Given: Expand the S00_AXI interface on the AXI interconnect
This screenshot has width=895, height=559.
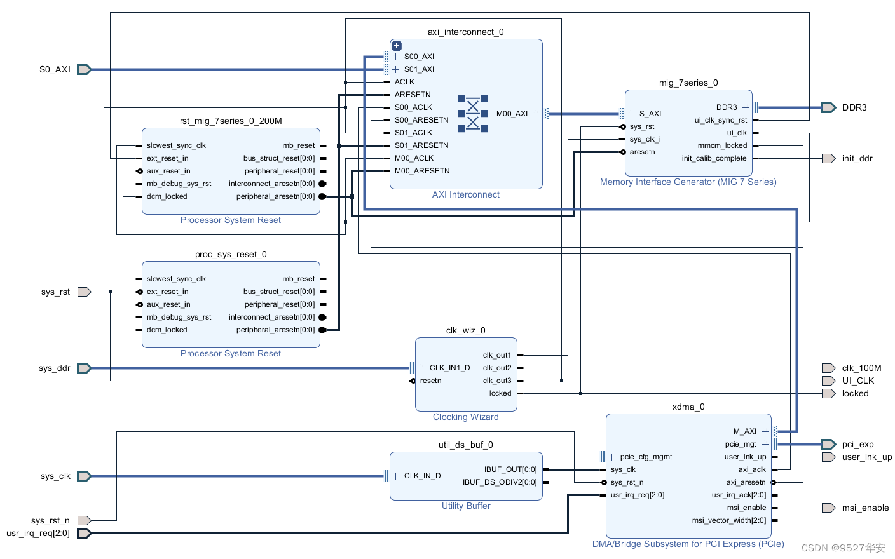Looking at the screenshot, I should (396, 57).
